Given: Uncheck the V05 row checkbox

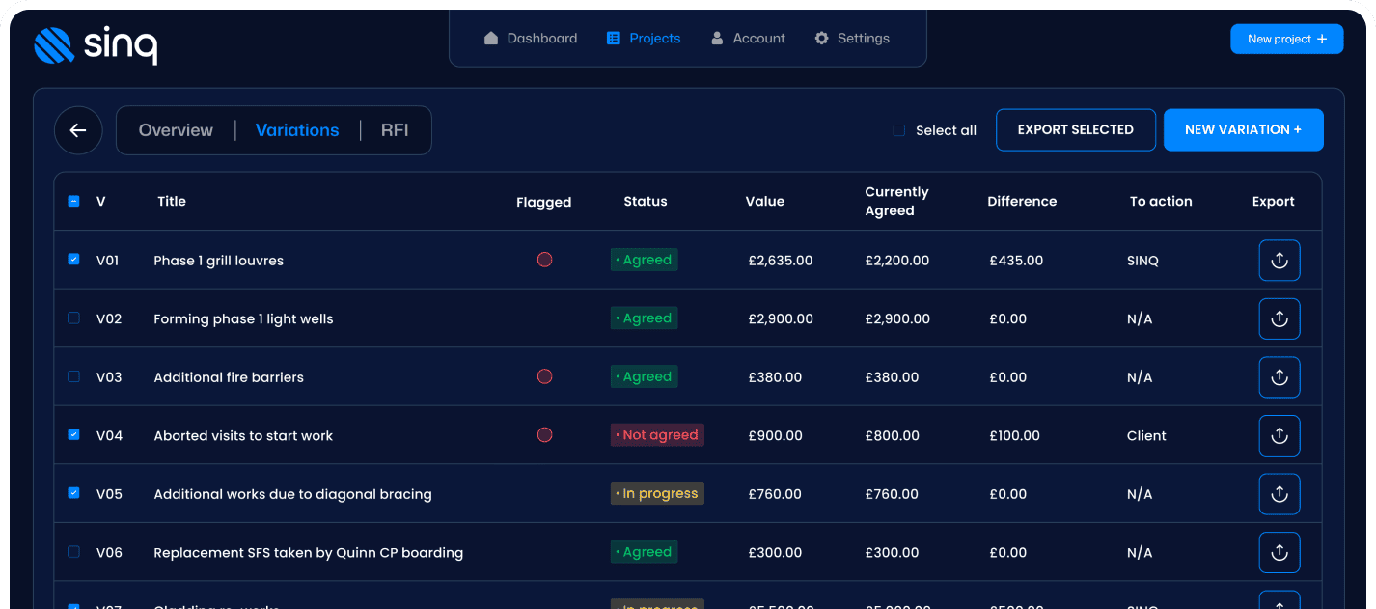Looking at the screenshot, I should pos(73,493).
